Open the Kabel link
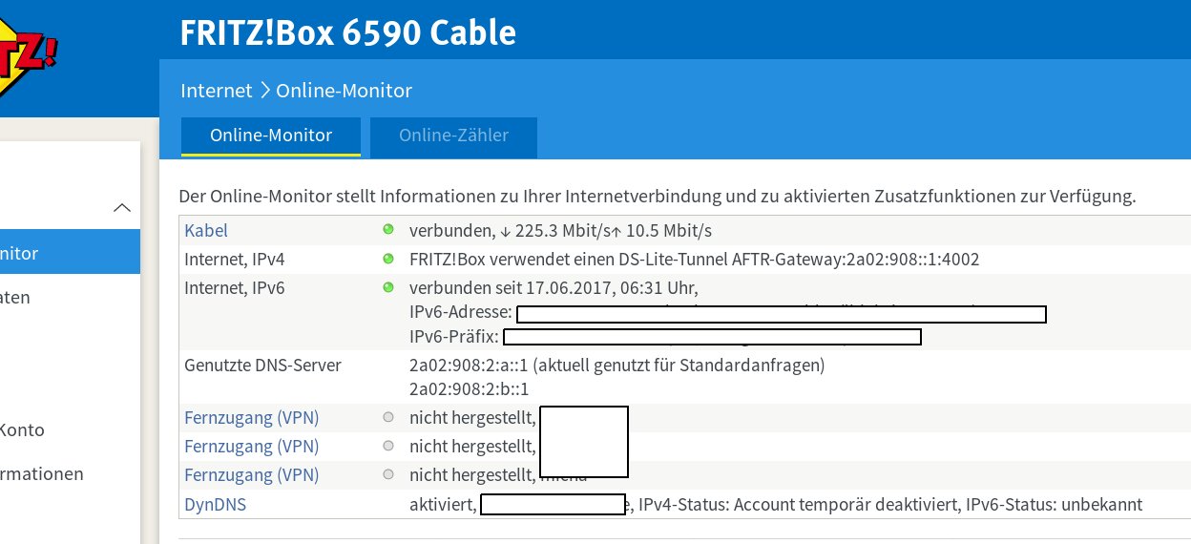This screenshot has width=1191, height=544. pyautogui.click(x=206, y=231)
